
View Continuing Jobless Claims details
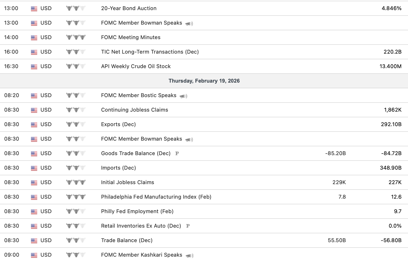click(135, 110)
